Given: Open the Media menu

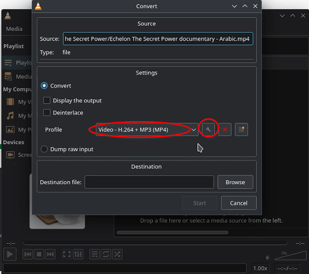Looking at the screenshot, I should pos(14,29).
